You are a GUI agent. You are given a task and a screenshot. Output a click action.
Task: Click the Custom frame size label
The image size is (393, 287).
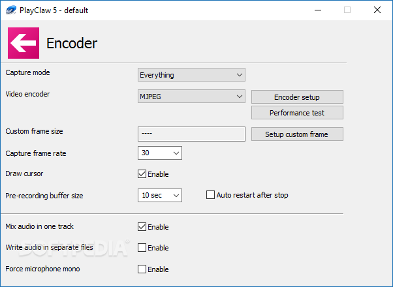34,131
